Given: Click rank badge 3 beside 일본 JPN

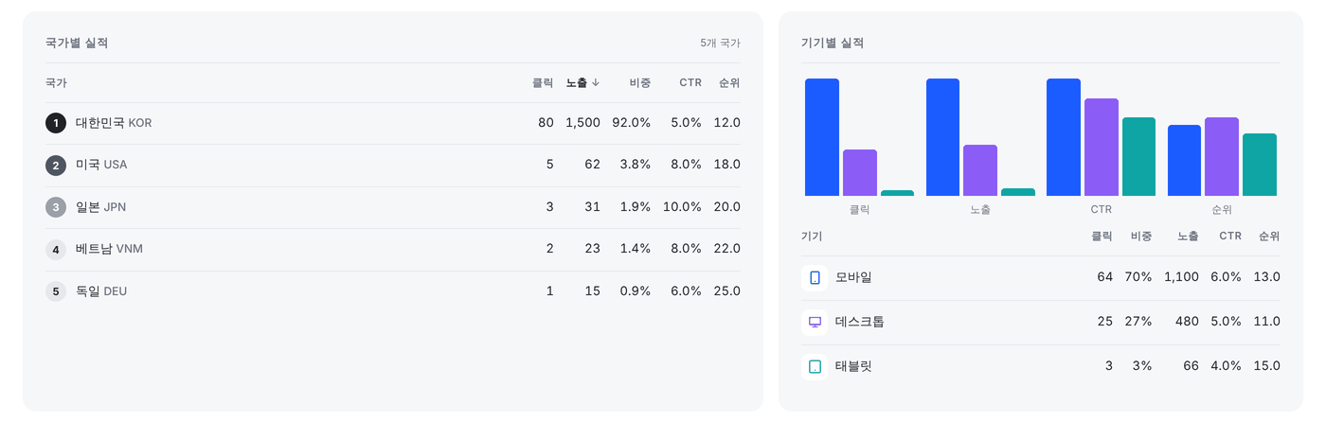Looking at the screenshot, I should tap(56, 207).
